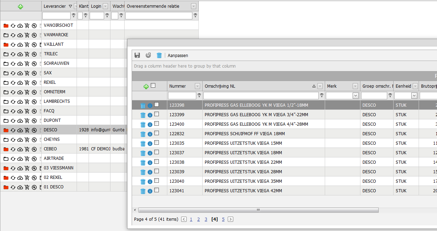Sort by the Leverancier column header
This screenshot has height=231, width=437.
coord(55,6)
